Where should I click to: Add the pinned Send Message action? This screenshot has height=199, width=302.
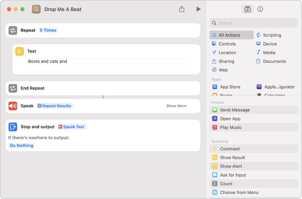tap(254, 110)
